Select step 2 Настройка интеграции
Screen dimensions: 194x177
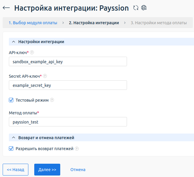[x=94, y=23]
